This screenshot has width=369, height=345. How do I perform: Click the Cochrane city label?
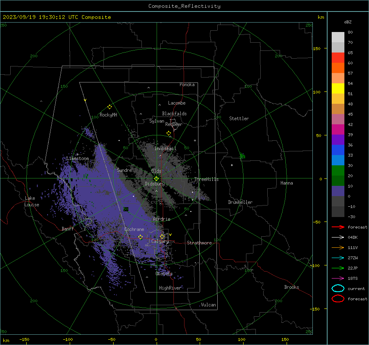[134, 229]
